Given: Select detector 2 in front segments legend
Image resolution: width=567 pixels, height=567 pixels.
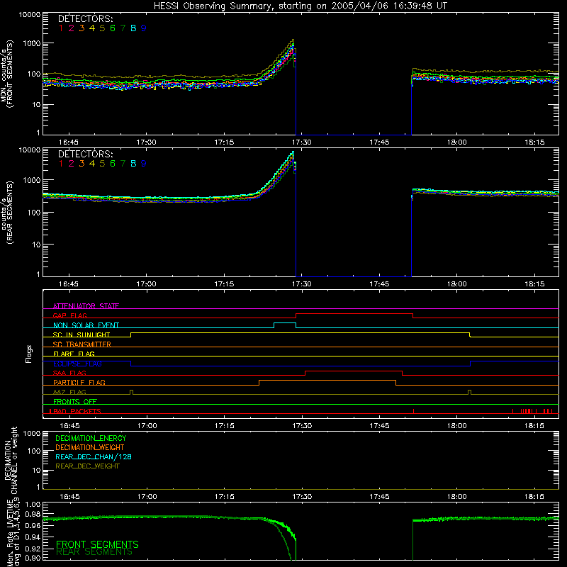Looking at the screenshot, I should tap(72, 28).
